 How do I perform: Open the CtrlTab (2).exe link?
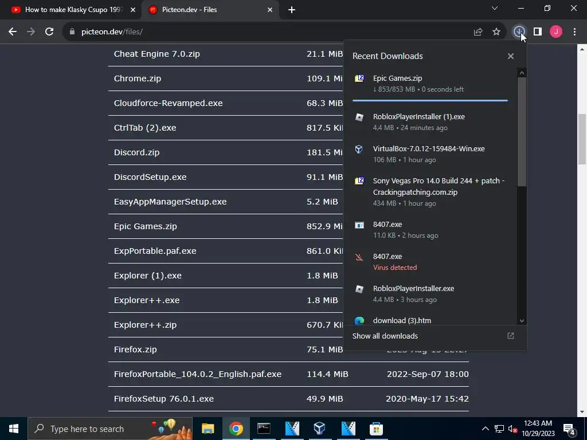[145, 128]
